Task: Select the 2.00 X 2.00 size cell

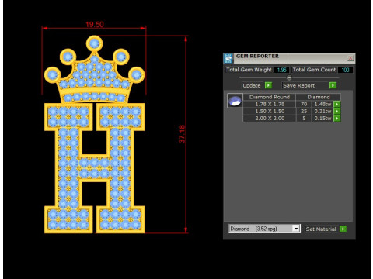Action: coord(270,119)
